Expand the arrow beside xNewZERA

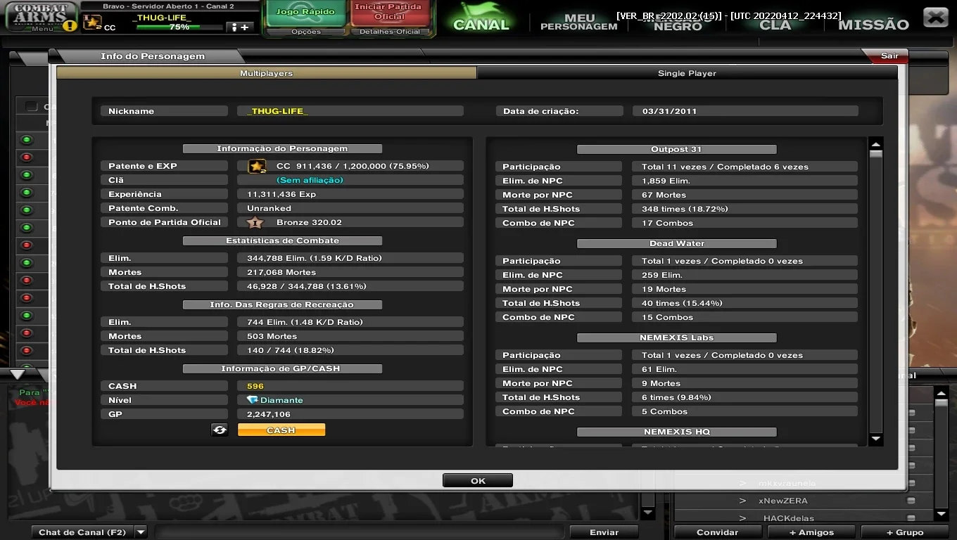click(742, 501)
